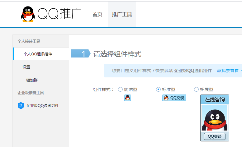Select the 简洁型 radio button
242x147 pixels.
coord(120,90)
